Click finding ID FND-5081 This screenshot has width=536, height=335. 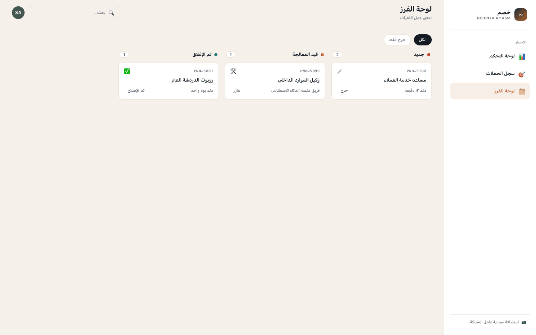(x=204, y=71)
